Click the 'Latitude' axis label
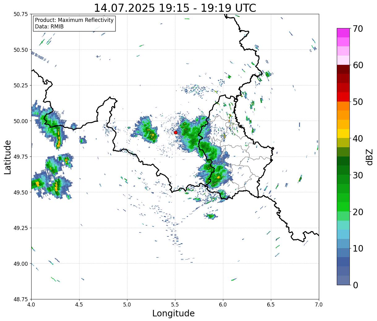The image size is (377, 321). pyautogui.click(x=8, y=157)
